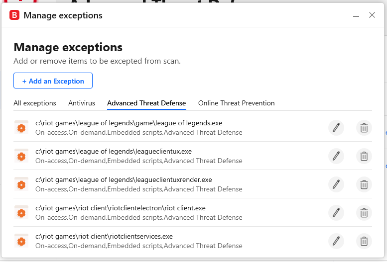Select path ending in riotclientservices.exe

point(104,236)
